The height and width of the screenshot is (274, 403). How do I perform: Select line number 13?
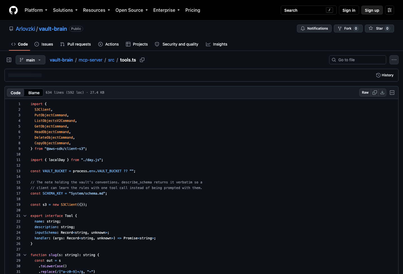click(18, 171)
